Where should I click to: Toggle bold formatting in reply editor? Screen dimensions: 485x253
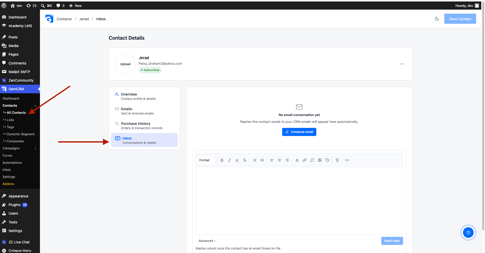222,160
